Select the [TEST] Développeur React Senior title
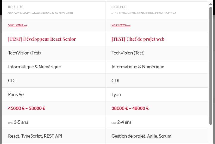215x144 pixels. (x=42, y=39)
